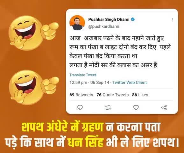View the 76 Quote Tweets list

(113, 95)
